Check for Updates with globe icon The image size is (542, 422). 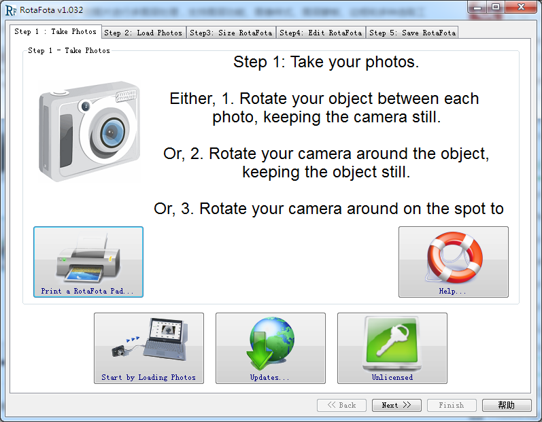270,348
